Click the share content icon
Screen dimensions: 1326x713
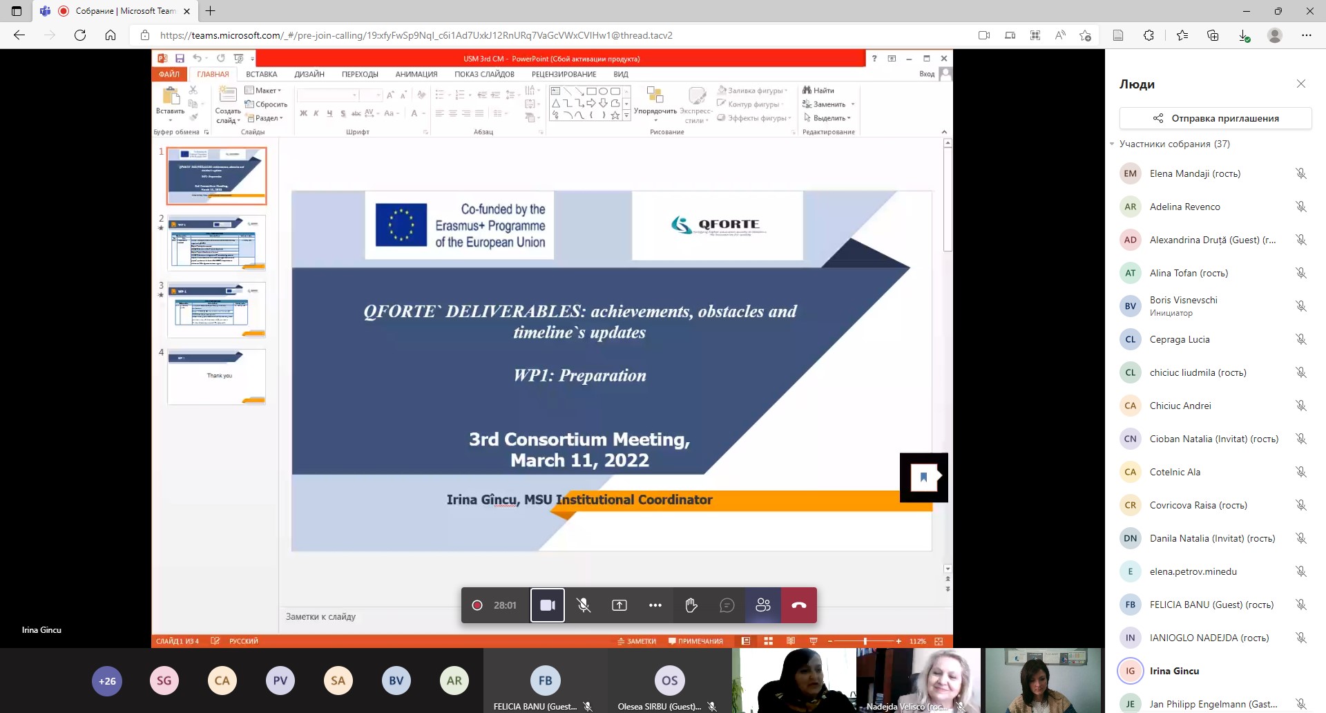click(x=619, y=605)
